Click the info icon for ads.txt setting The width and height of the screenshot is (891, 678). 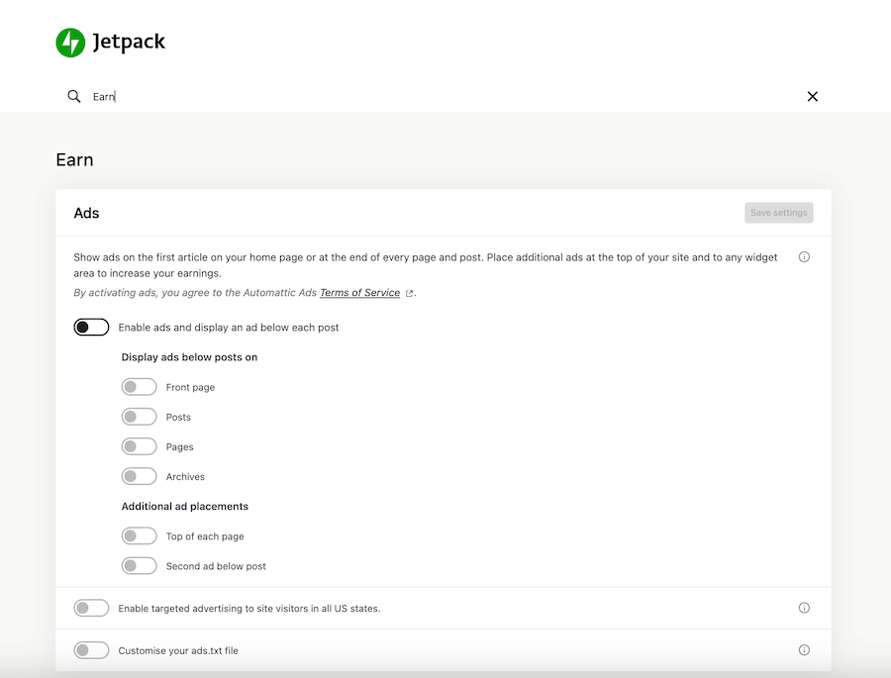804,650
